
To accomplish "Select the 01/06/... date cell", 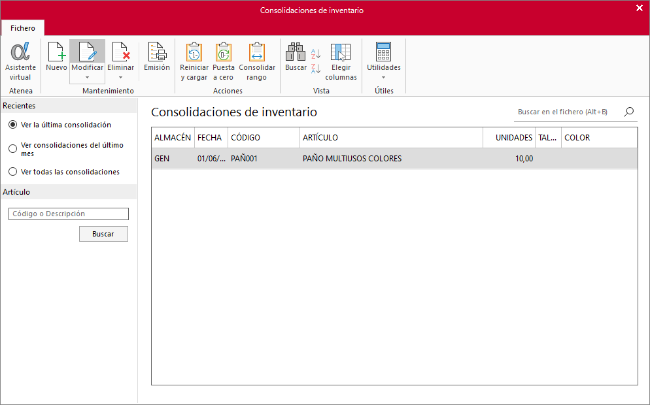I will coord(211,159).
